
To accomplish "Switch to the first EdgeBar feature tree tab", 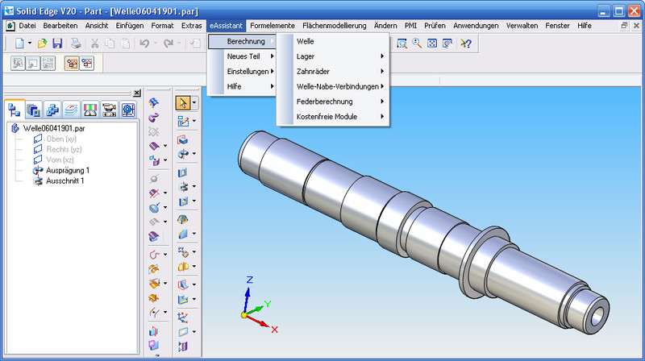I will click(15, 110).
